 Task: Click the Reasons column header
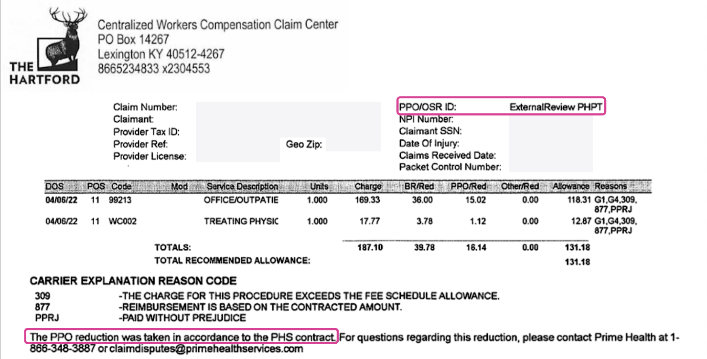(x=611, y=186)
